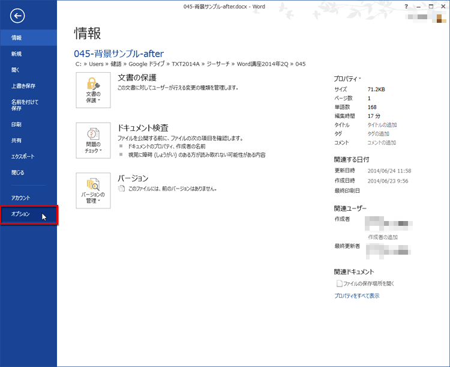Minimize the Word window
Screen dimensions: 450x367
pyautogui.click(x=418, y=7)
